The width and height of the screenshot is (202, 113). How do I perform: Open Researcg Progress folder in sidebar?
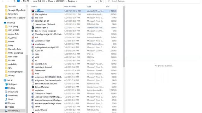coord(16,72)
